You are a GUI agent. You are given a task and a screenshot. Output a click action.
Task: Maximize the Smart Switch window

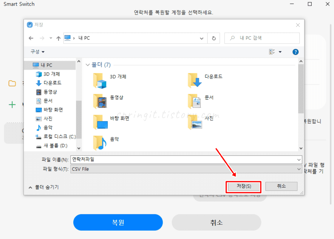(x=310, y=4)
